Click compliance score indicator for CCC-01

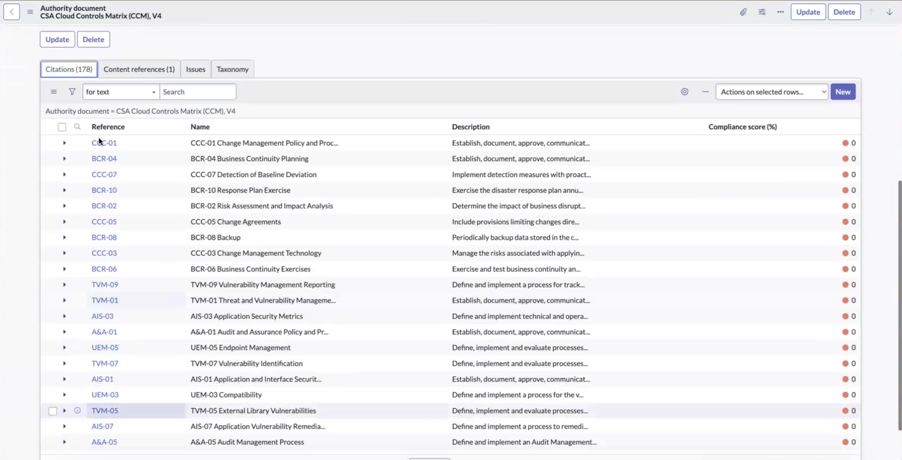[x=845, y=143]
